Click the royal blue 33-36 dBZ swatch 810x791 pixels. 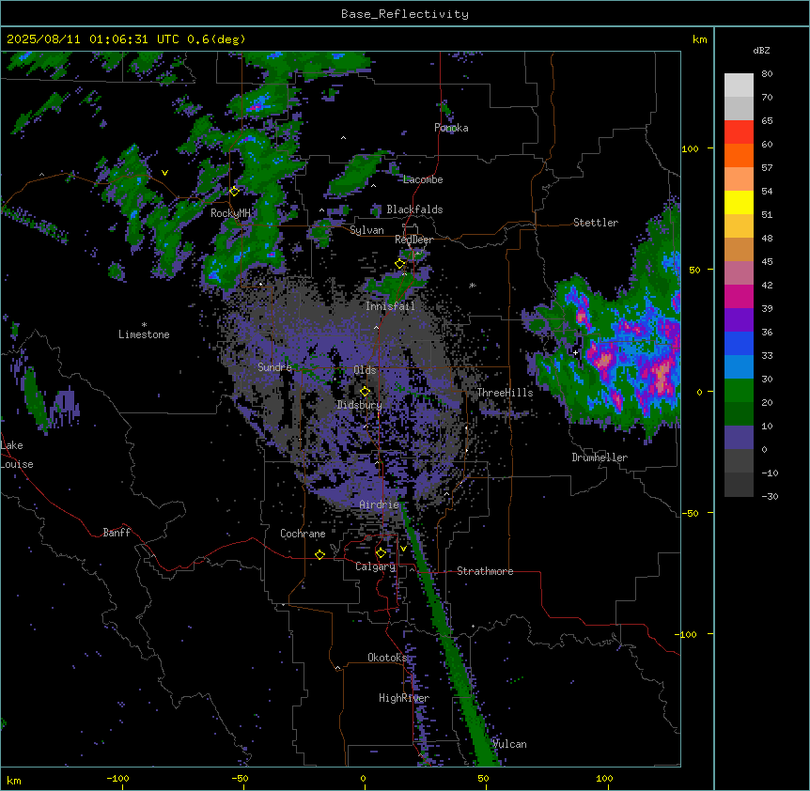[x=739, y=343]
